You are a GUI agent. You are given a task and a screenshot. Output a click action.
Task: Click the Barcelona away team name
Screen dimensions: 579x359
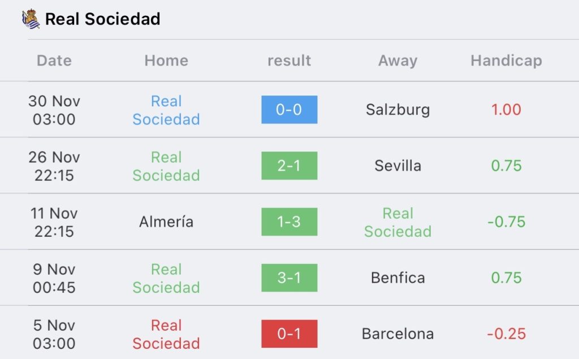[x=397, y=334]
